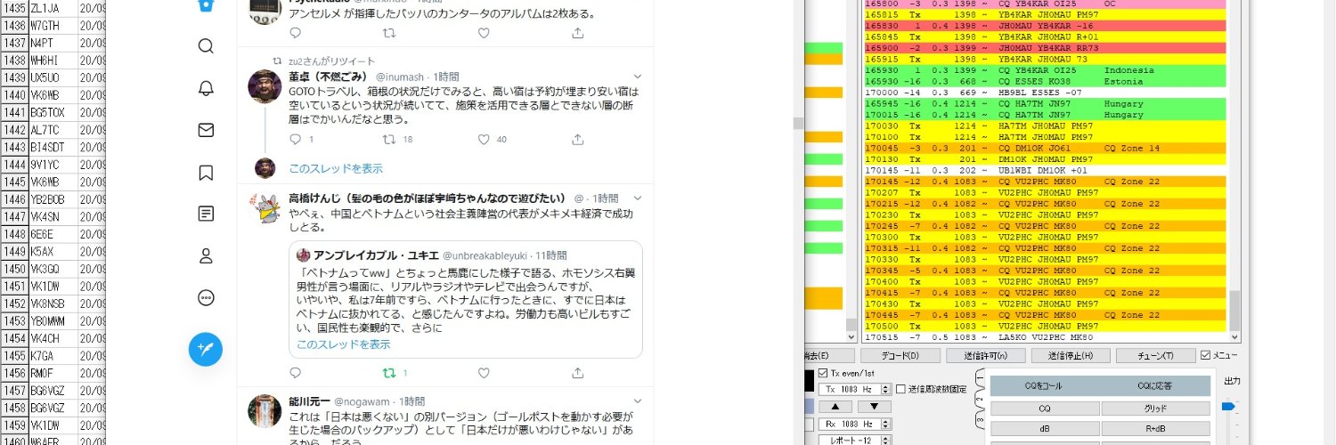Image resolution: width=1336 pixels, height=445 pixels.
Task: Like the アンセルメ Bach cantata tweet
Action: click(x=484, y=33)
